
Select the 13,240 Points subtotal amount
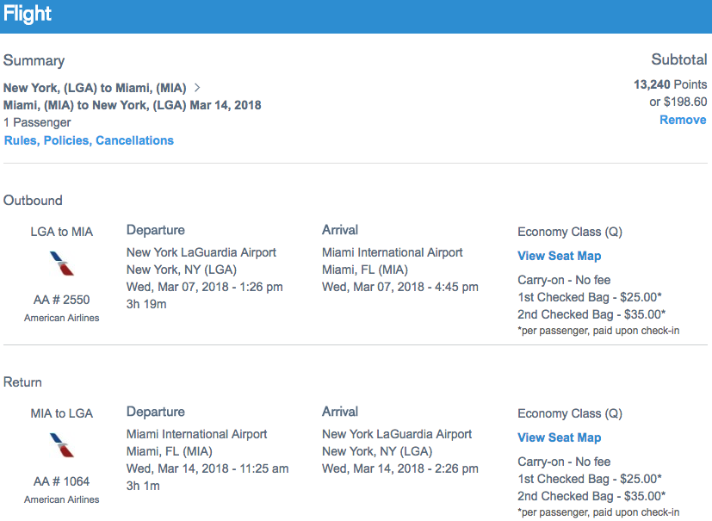pos(670,84)
